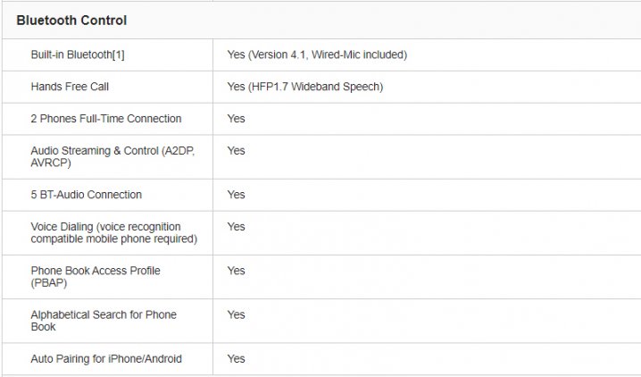This screenshot has width=641, height=377.
Task: Select Alphabetical Search for Phone Book label
Action: (104, 321)
